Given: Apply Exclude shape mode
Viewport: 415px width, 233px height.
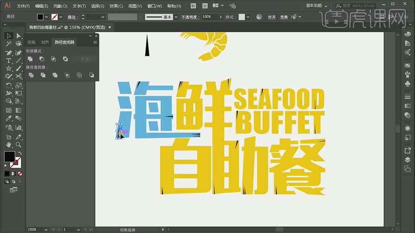Looking at the screenshot, I should [x=65, y=59].
